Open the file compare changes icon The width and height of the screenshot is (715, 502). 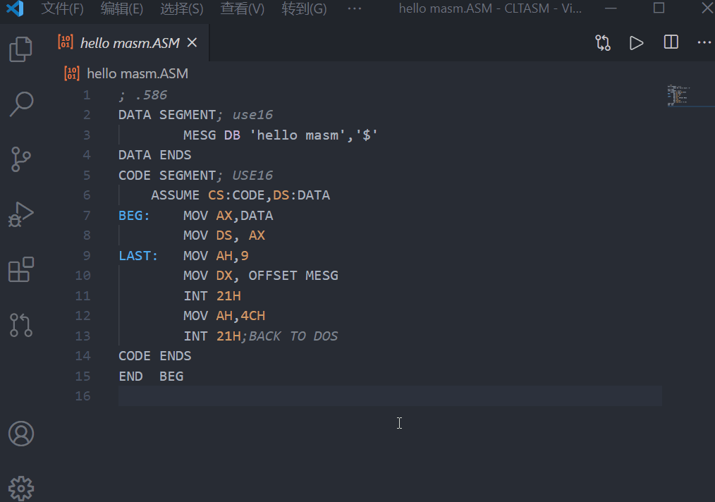(x=603, y=42)
